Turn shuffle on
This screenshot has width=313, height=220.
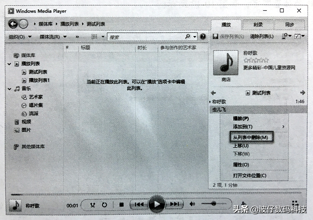[x=93, y=205]
